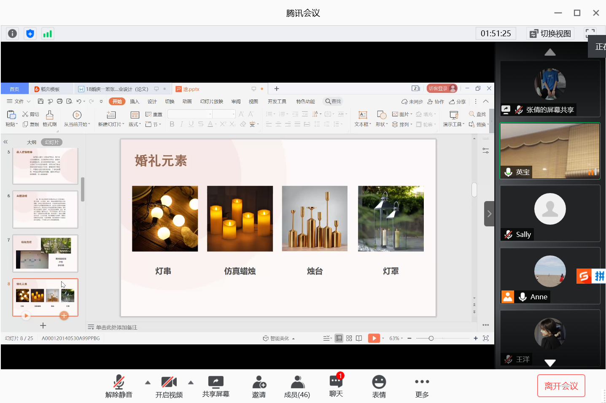Open the chat panel
Image resolution: width=606 pixels, height=403 pixels.
(x=336, y=385)
